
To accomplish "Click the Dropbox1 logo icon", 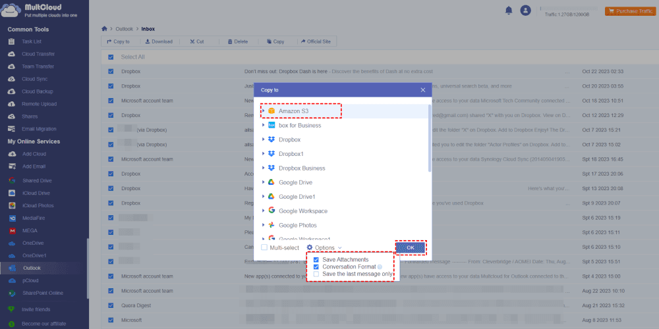I will (272, 153).
